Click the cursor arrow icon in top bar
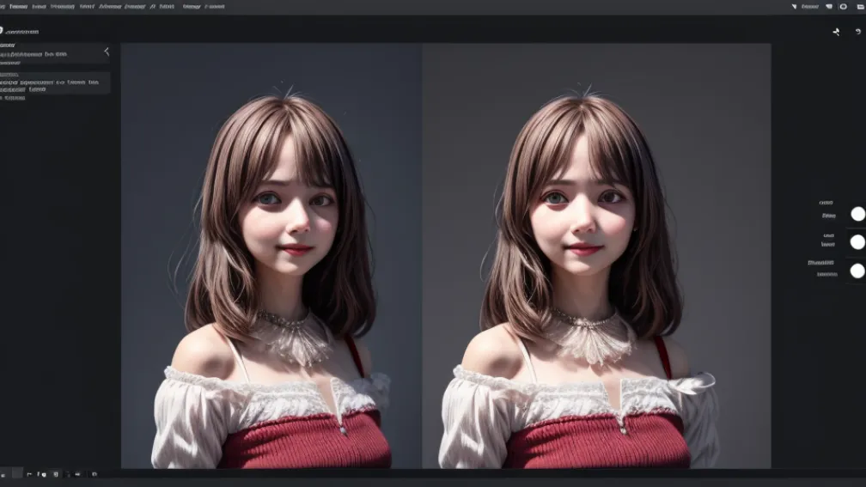 pyautogui.click(x=794, y=7)
